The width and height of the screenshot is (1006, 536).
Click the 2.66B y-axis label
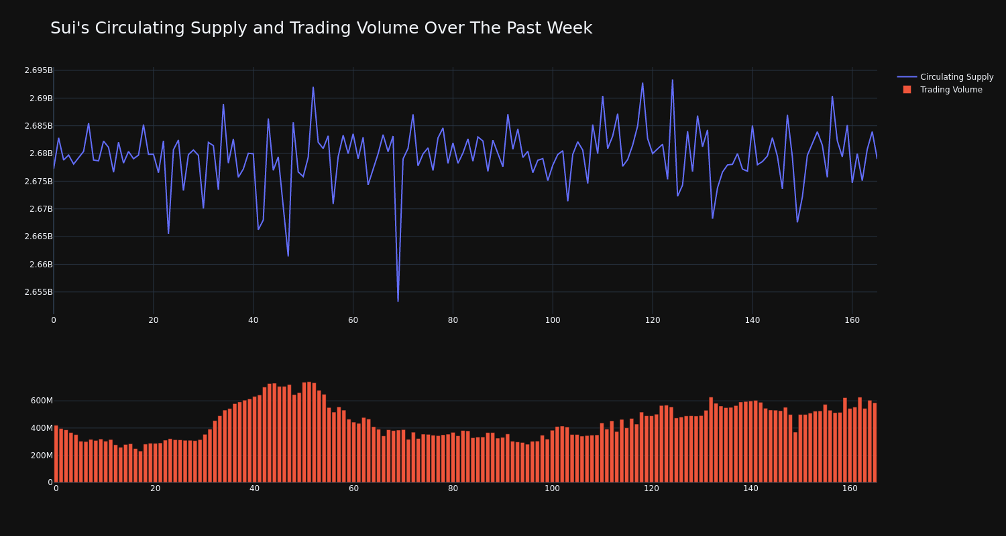[x=40, y=265]
